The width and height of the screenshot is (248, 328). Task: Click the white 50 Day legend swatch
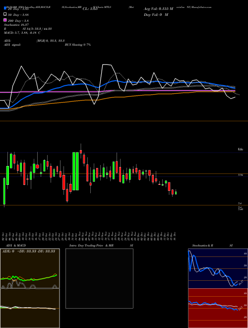click(5, 14)
